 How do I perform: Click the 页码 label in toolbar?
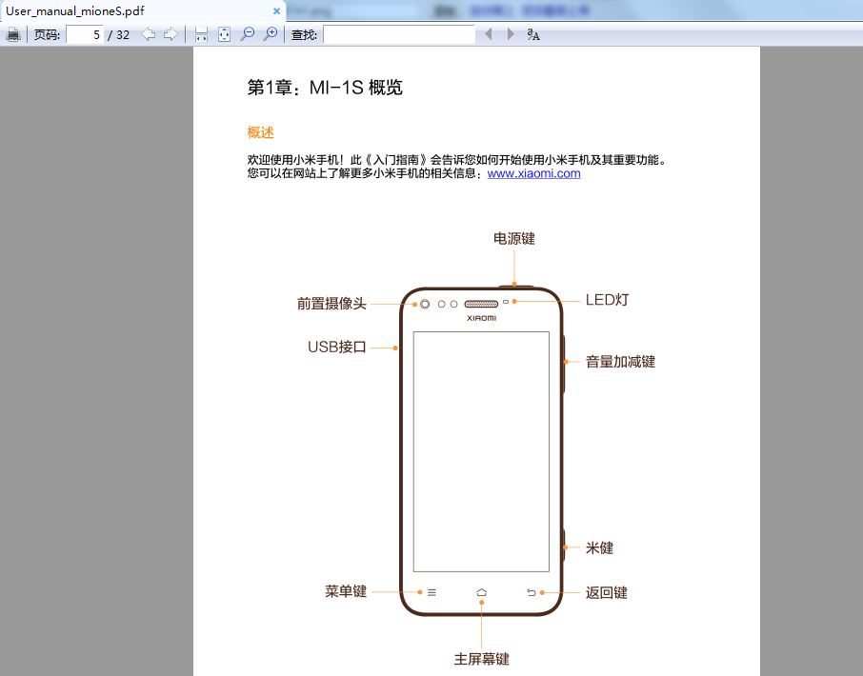47,35
